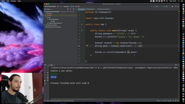
Task: Click the yellow intention lightbulb on line 12
Action: (x=87, y=46)
